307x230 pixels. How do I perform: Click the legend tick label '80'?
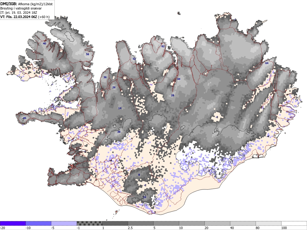point(258,228)
